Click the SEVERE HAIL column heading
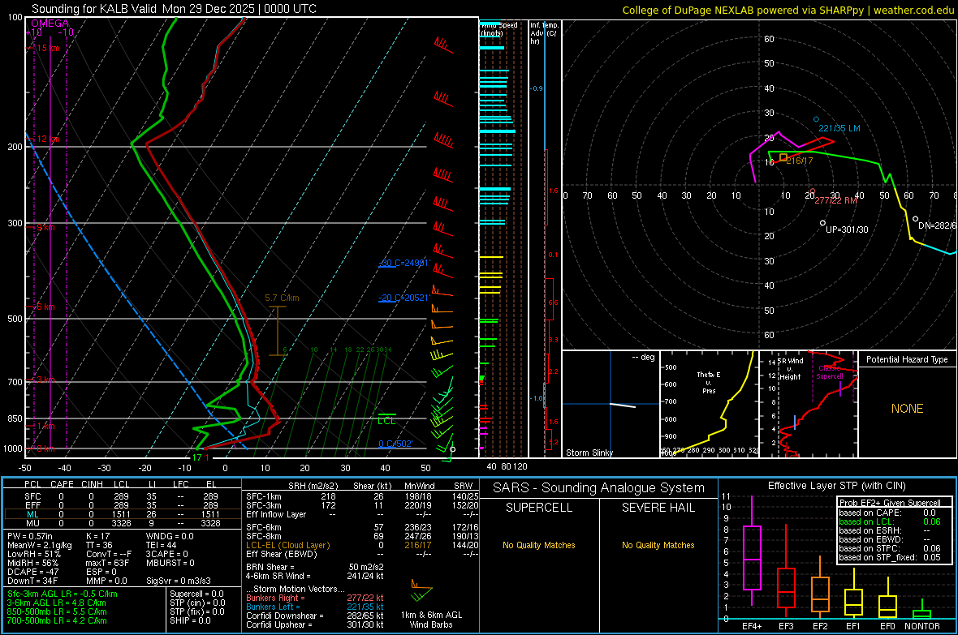This screenshot has width=958, height=635. tap(658, 508)
